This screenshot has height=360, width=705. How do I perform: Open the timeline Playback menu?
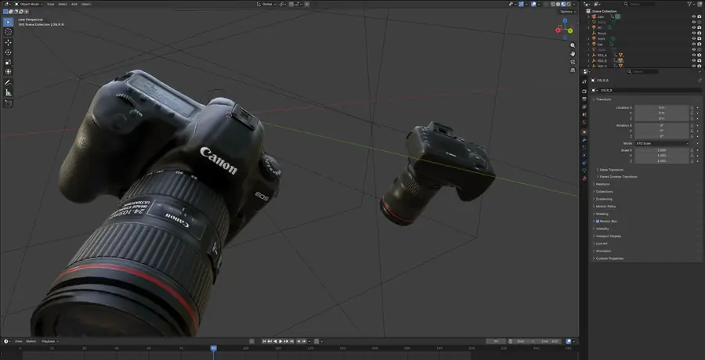click(x=50, y=341)
